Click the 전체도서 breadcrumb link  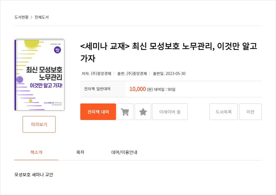pos(42,17)
